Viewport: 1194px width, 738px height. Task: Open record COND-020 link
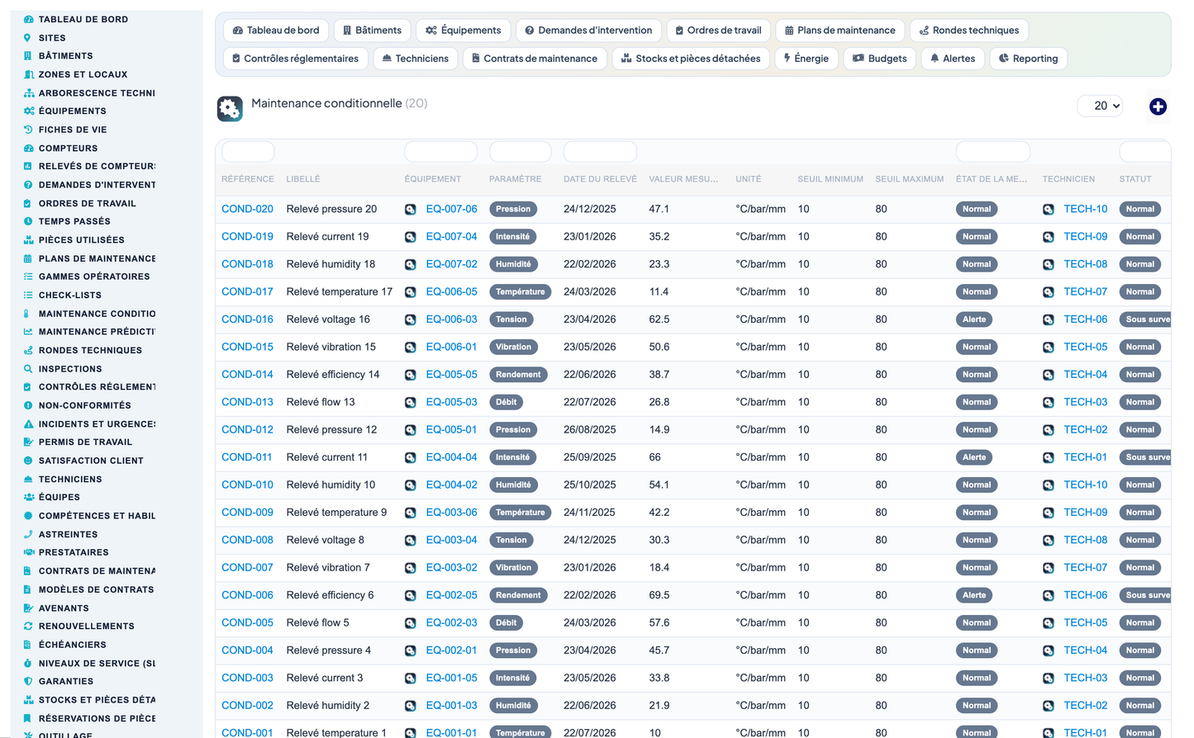point(247,209)
